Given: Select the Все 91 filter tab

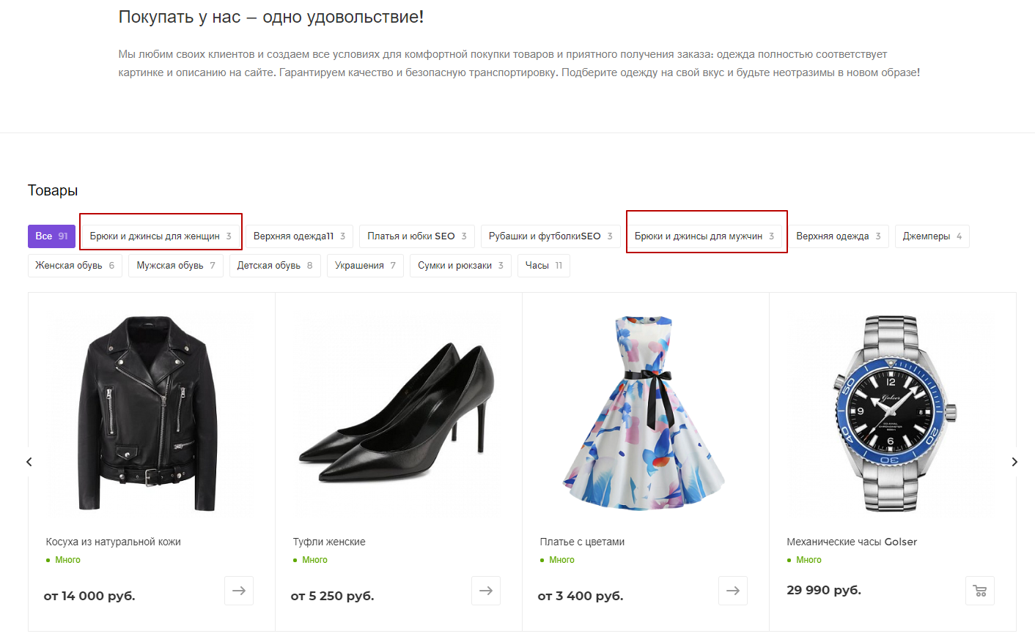Looking at the screenshot, I should [51, 236].
